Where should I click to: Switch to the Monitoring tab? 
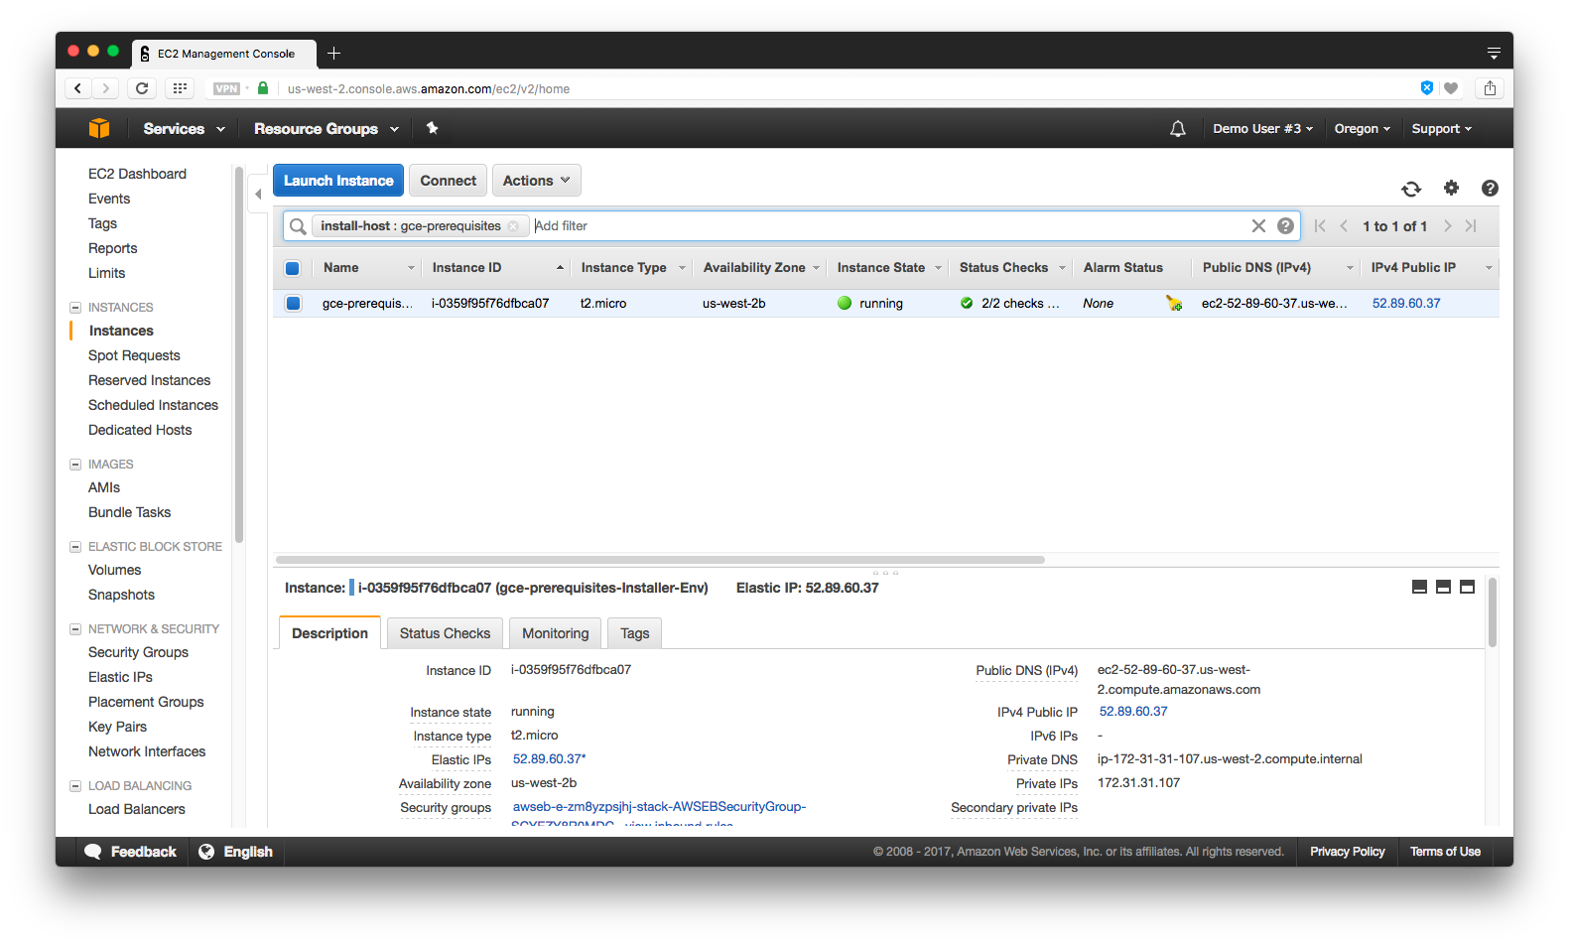coord(556,633)
